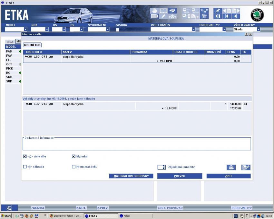Toggle the <C> cislo dilu checkbox

[25, 157]
